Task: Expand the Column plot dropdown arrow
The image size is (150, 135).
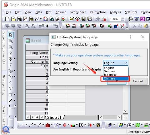Action: click(52, 125)
